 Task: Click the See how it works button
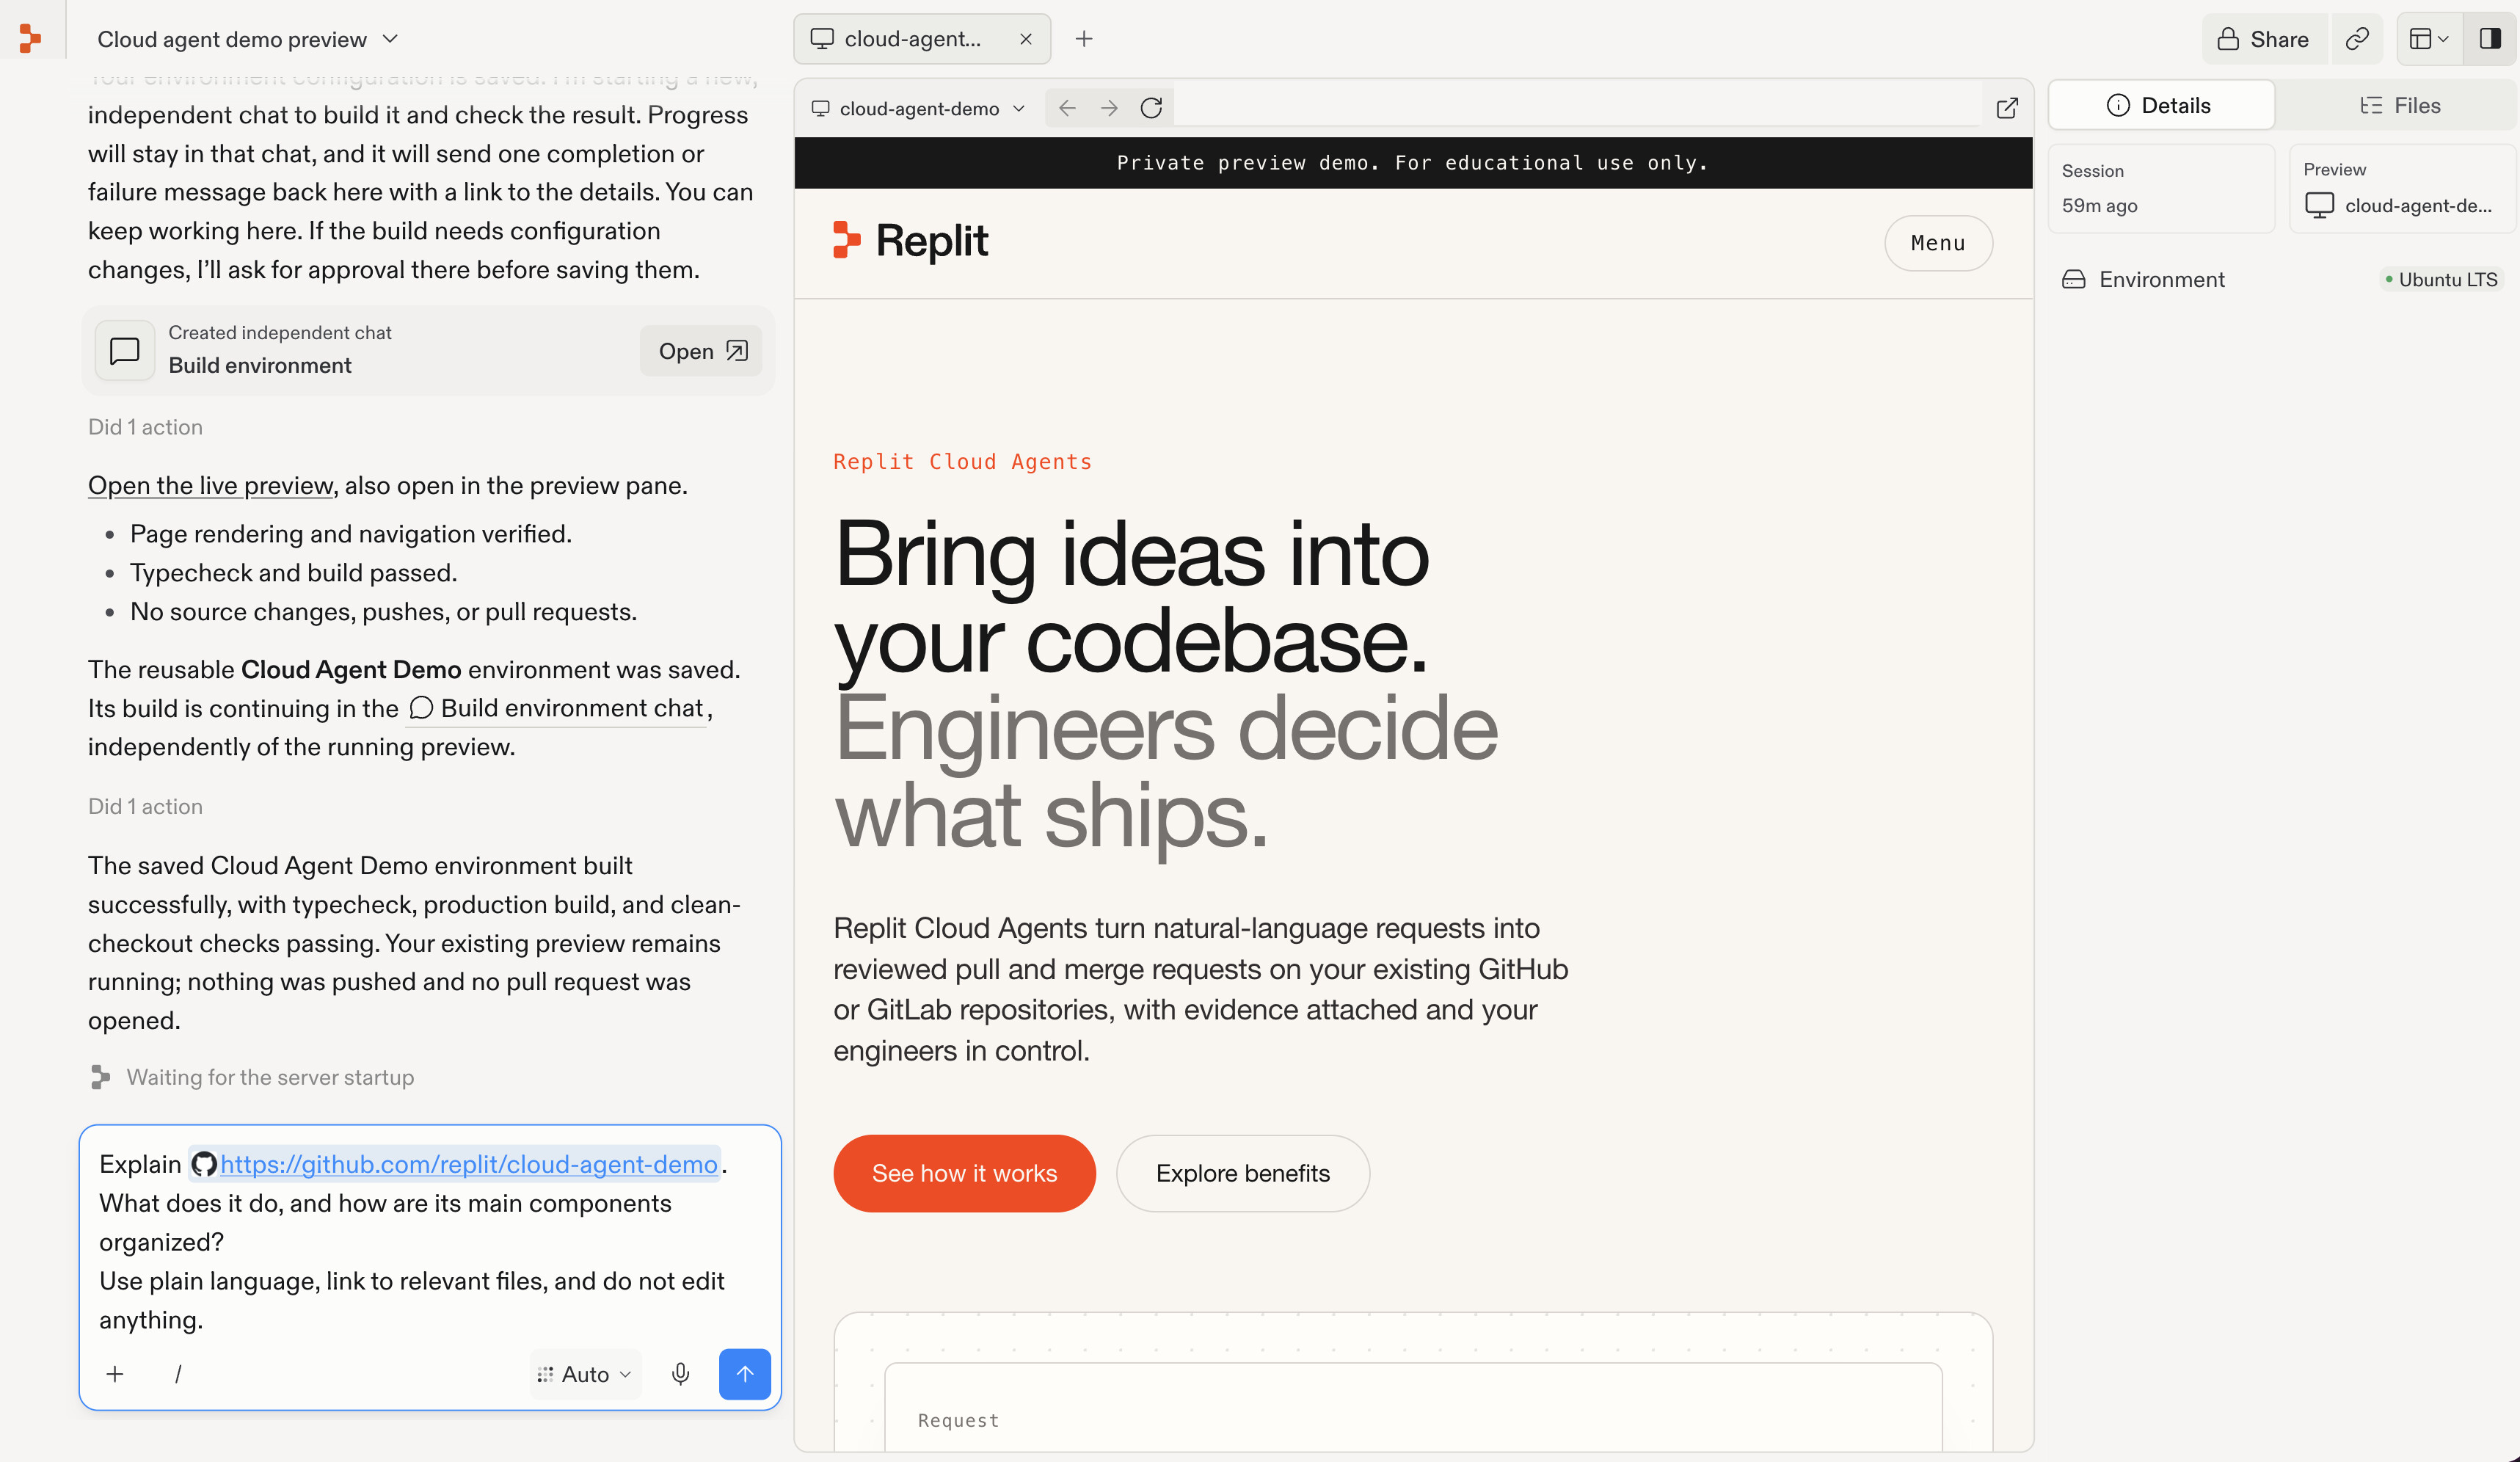point(964,1173)
